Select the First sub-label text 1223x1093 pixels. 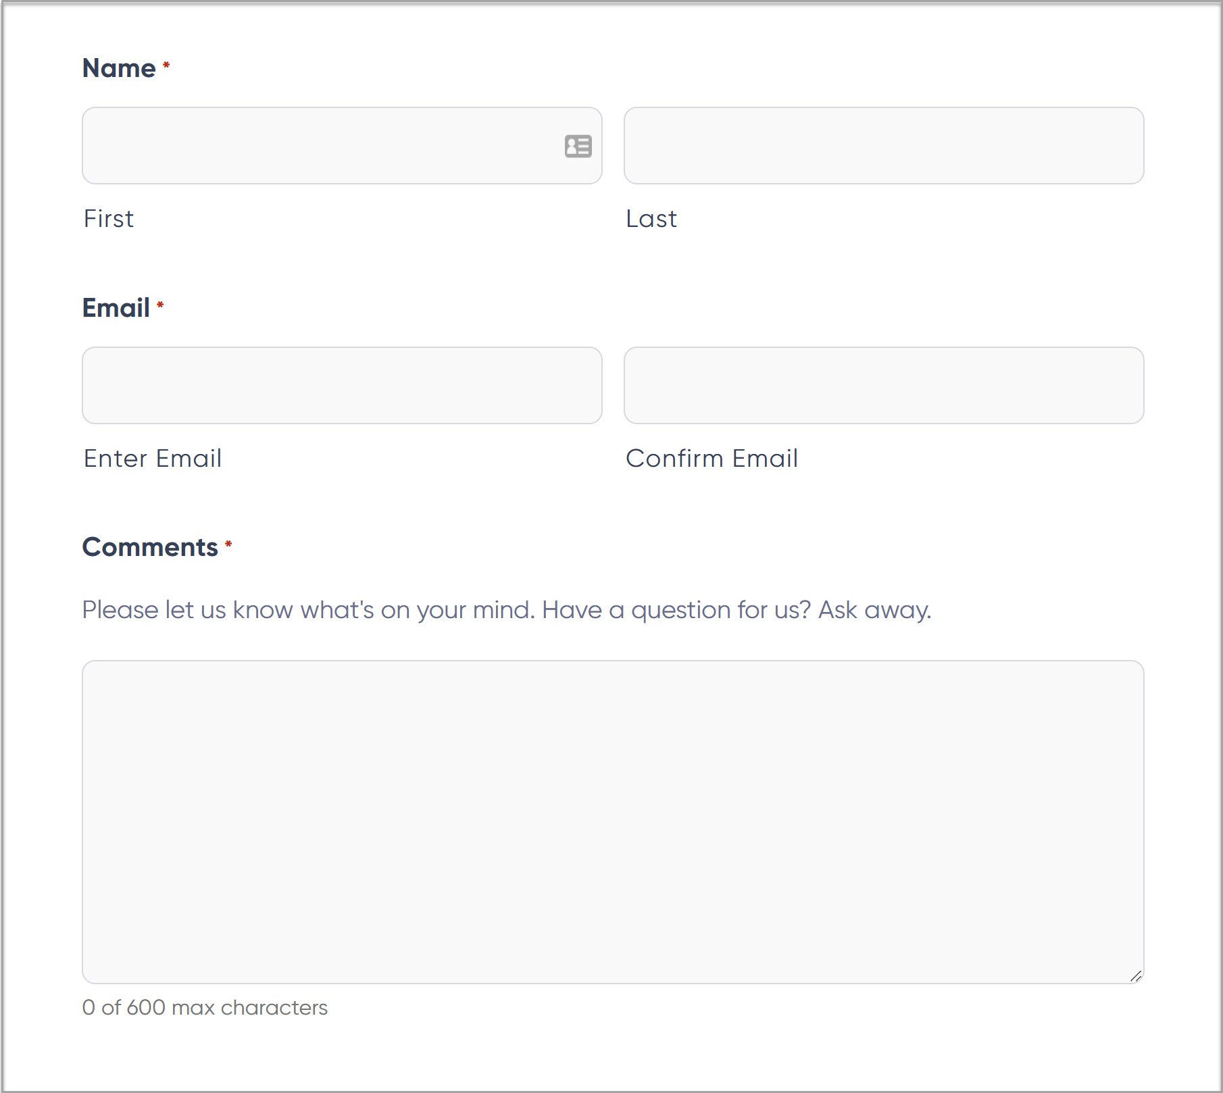(109, 219)
